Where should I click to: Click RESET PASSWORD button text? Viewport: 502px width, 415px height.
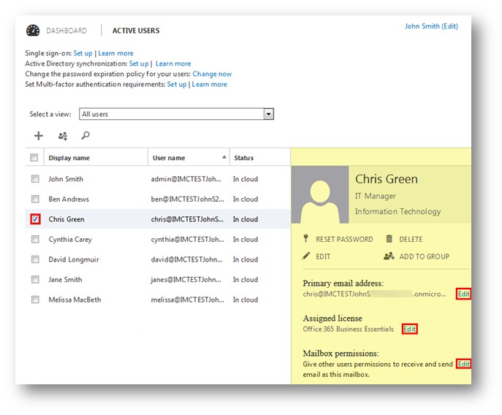tap(344, 239)
